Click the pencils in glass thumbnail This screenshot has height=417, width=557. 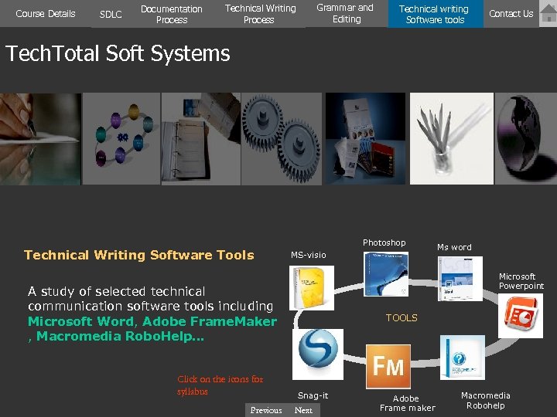pos(452,139)
